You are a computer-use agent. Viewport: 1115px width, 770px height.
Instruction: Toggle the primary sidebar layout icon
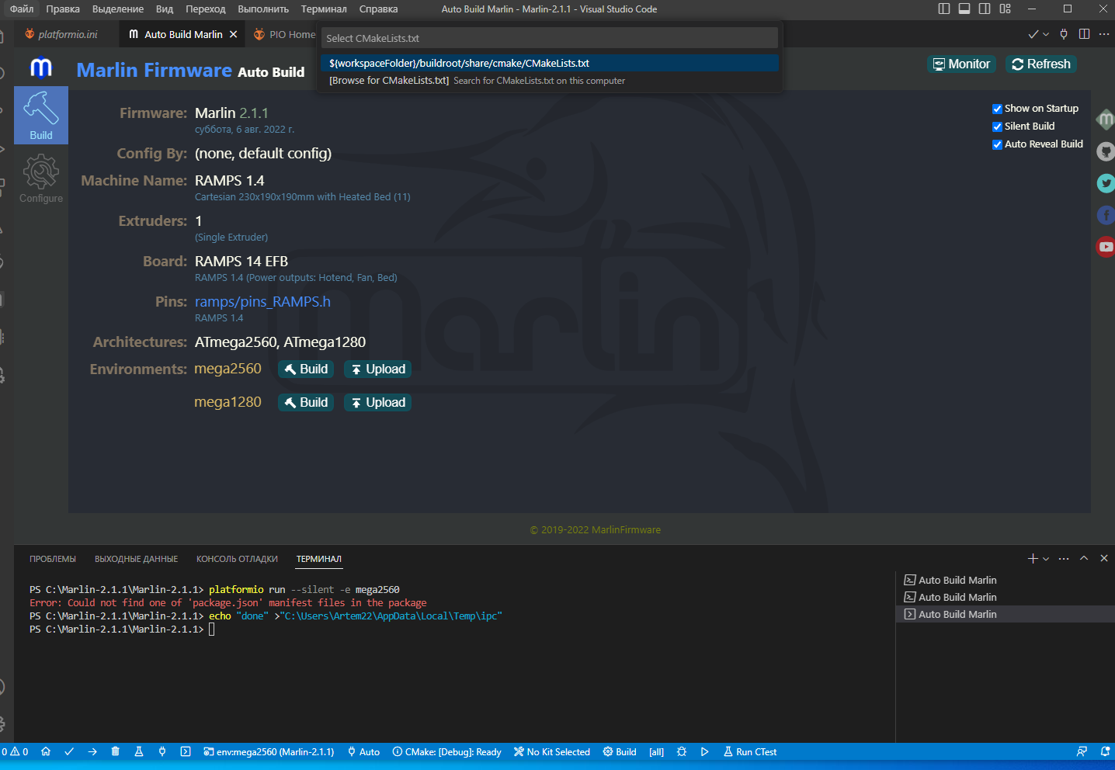coord(944,9)
